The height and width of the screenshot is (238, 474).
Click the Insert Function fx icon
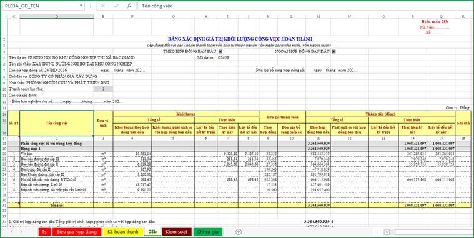pos(129,6)
